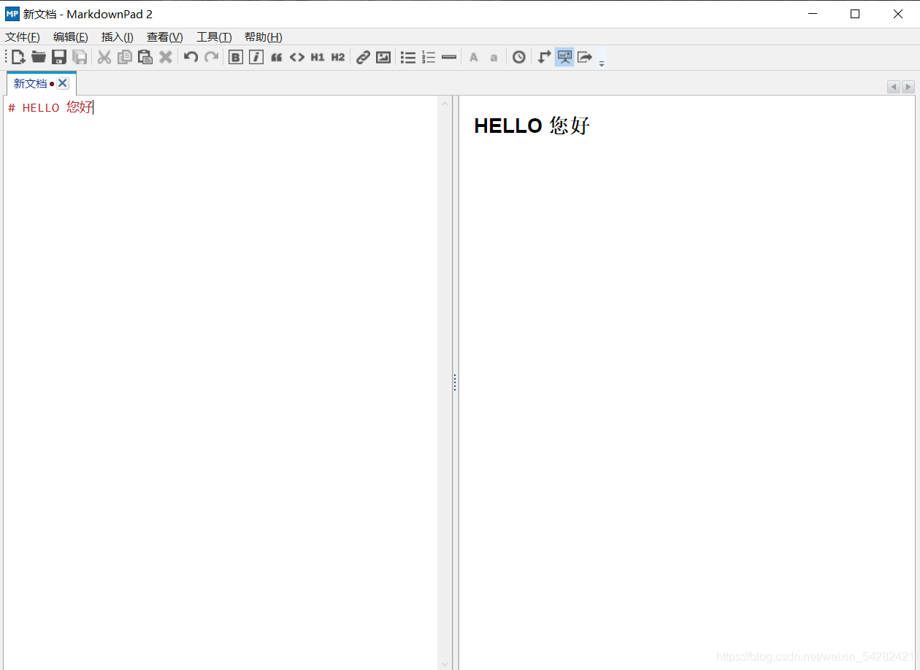This screenshot has width=920, height=670.
Task: Insert timestamp with the clock icon
Action: coord(519,57)
